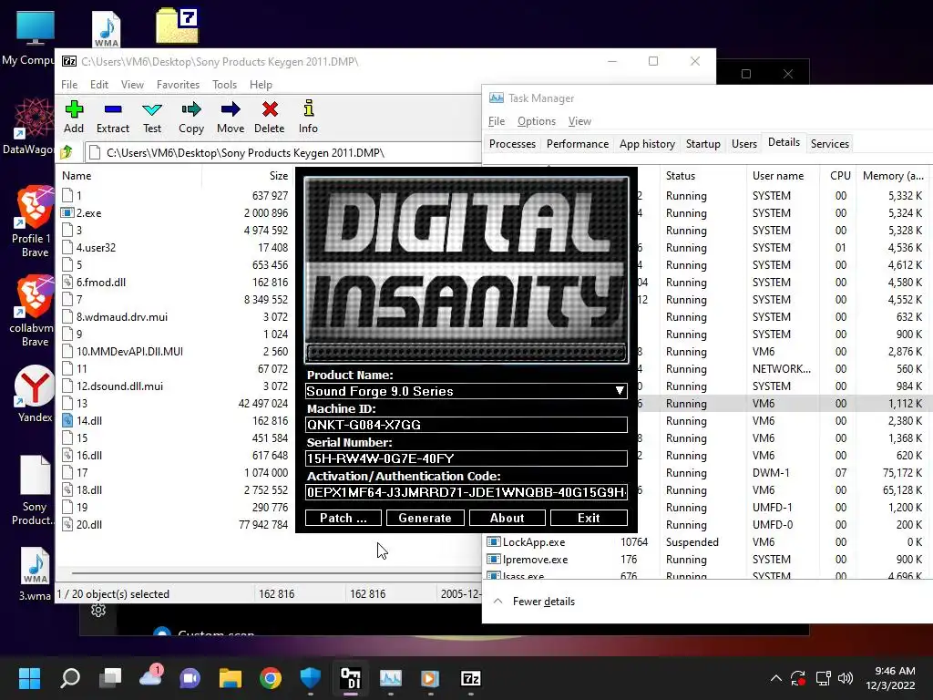The image size is (933, 700).
Task: Click the Serial Number field
Action: tap(466, 458)
